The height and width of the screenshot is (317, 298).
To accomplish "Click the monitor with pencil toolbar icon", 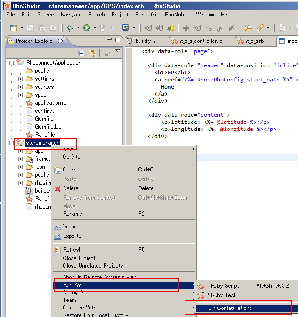I will (x=126, y=28).
